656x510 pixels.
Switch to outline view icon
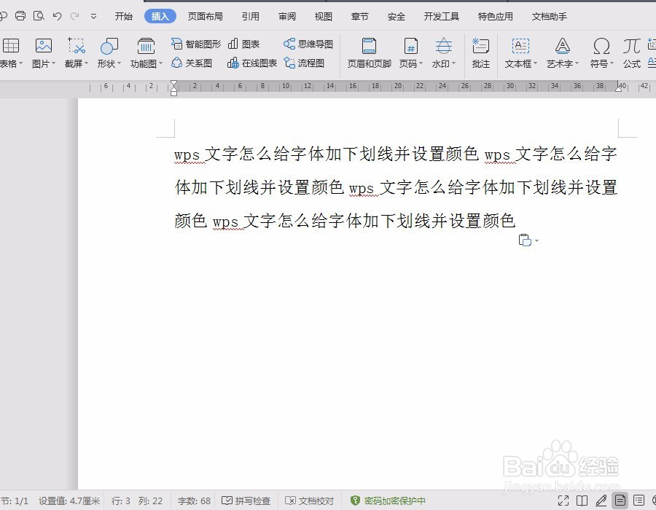click(639, 501)
